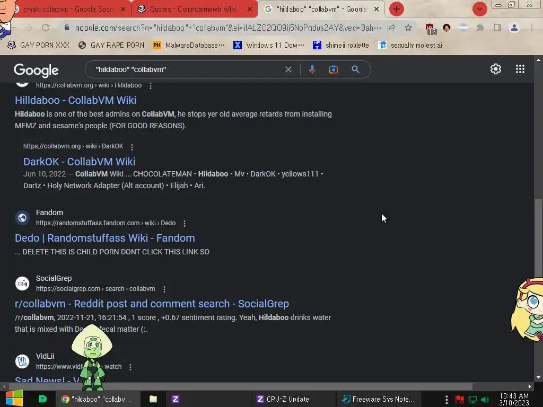The width and height of the screenshot is (543, 407).
Task: Open DarkOK - CollabVM Wiki result
Action: click(80, 162)
